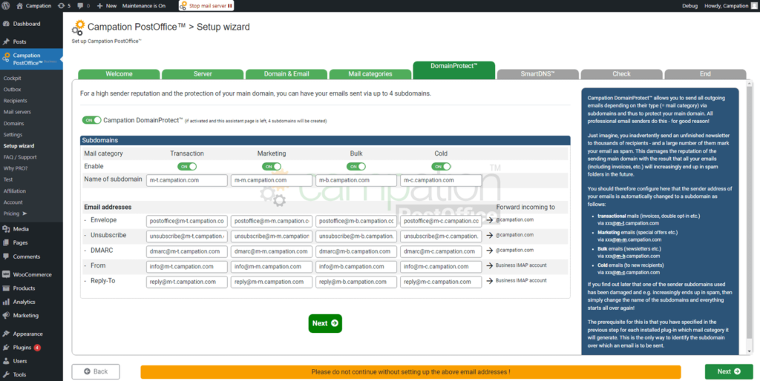Toggle the Cold subdomain enable switch
760x381 pixels.
tap(441, 167)
